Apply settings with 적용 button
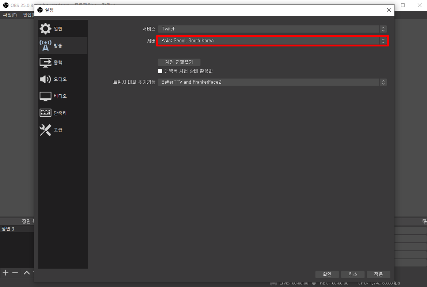 pyautogui.click(x=378, y=274)
